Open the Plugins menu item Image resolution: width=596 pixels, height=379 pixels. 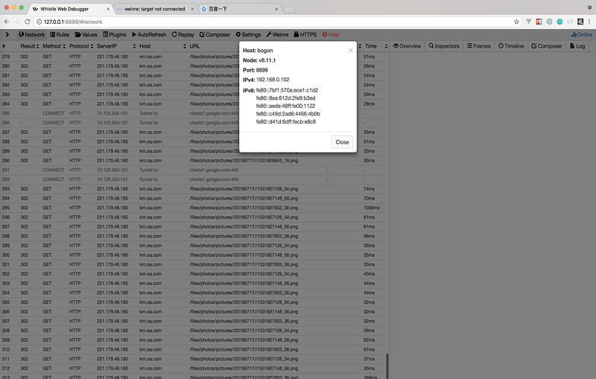click(x=115, y=34)
